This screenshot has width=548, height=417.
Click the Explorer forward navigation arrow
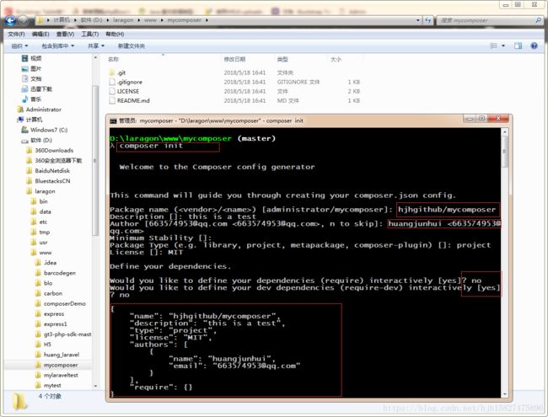pyautogui.click(x=23, y=21)
